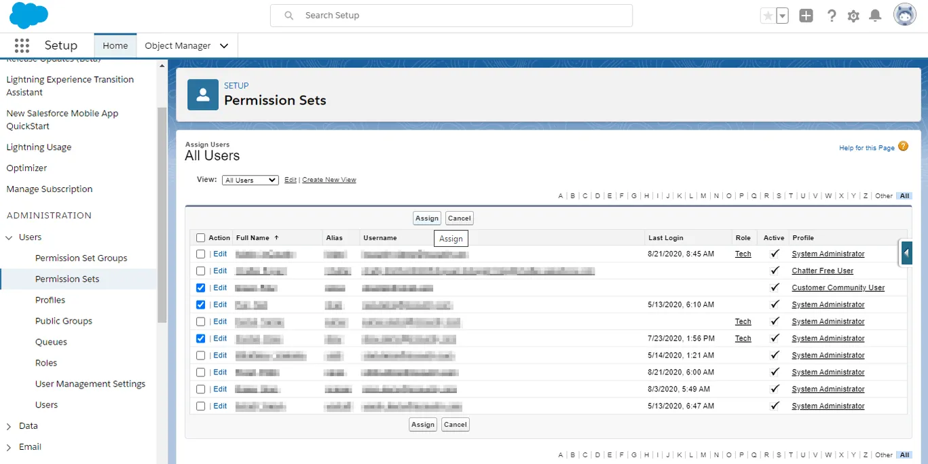Viewport: 928px width, 464px height.
Task: Click the top Assign button
Action: tap(427, 218)
